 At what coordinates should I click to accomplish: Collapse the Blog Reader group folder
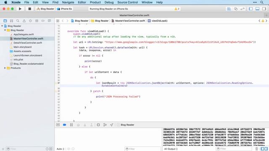5,30
